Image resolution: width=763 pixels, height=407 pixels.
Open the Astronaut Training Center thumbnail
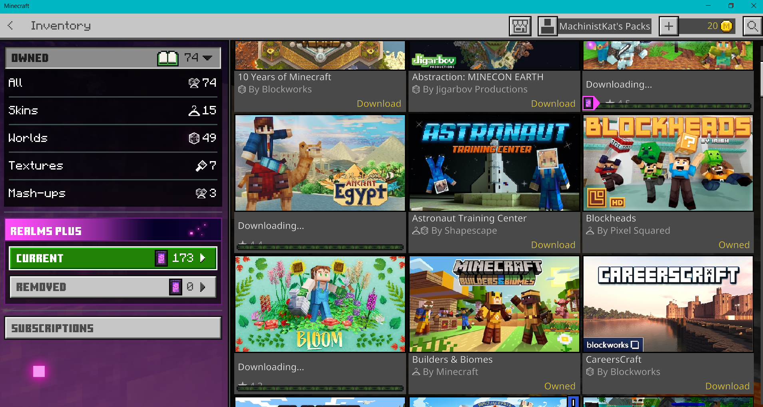pyautogui.click(x=494, y=163)
